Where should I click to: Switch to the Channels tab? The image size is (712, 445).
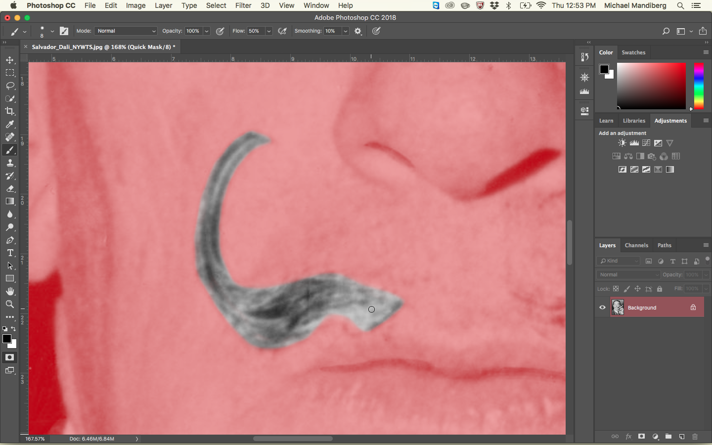pos(636,245)
